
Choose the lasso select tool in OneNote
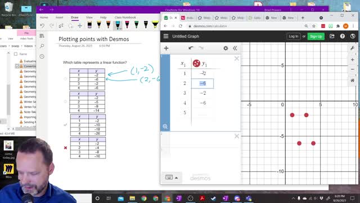tap(70, 25)
